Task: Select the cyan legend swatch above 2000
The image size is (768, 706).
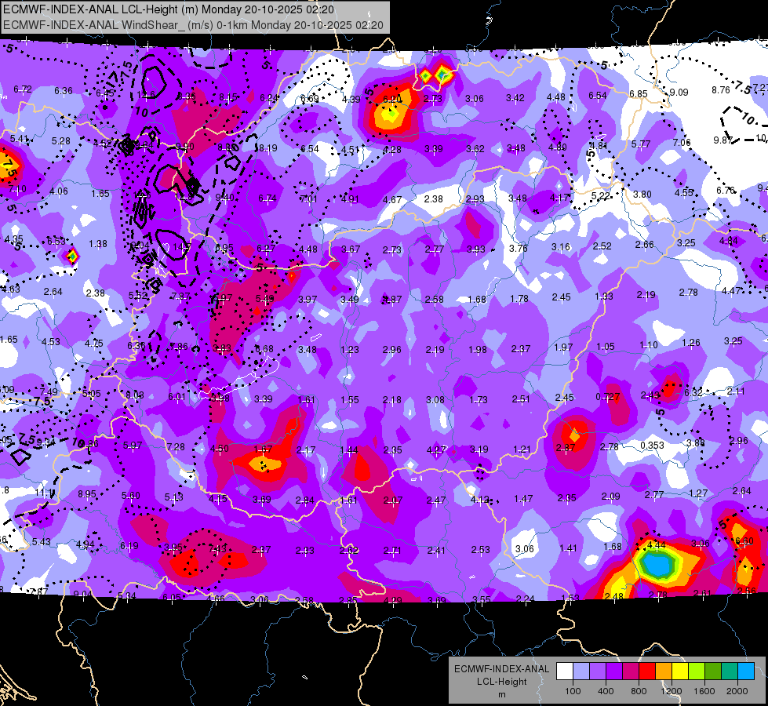Action: click(x=746, y=671)
